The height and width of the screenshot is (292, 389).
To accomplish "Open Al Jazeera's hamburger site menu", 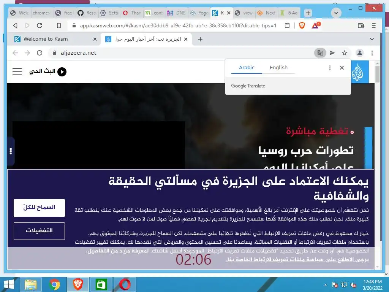I will click(x=17, y=72).
